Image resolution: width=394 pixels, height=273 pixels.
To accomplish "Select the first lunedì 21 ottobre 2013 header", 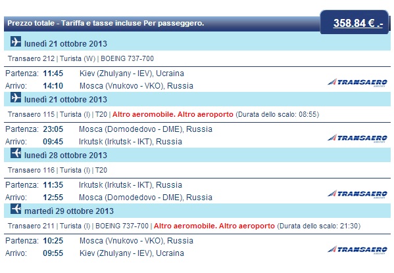I will click(x=66, y=43).
